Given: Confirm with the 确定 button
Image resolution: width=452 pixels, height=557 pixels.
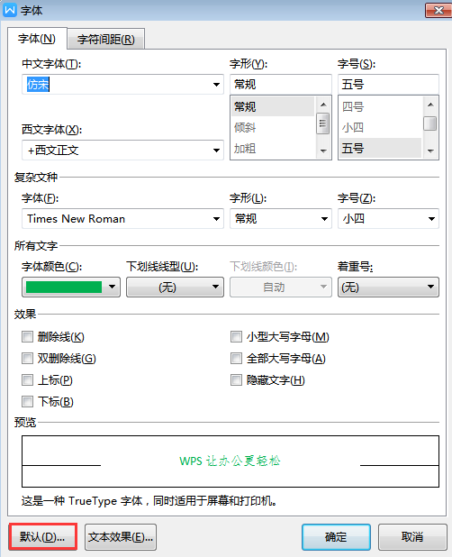Looking at the screenshot, I should coord(336,537).
